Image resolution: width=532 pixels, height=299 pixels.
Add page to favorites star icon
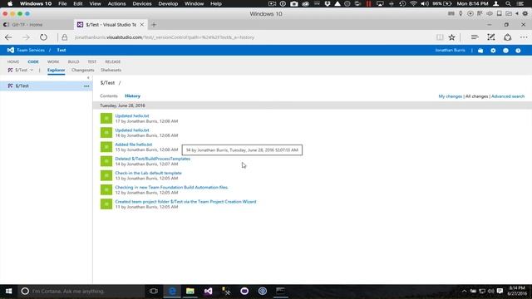[452, 37]
